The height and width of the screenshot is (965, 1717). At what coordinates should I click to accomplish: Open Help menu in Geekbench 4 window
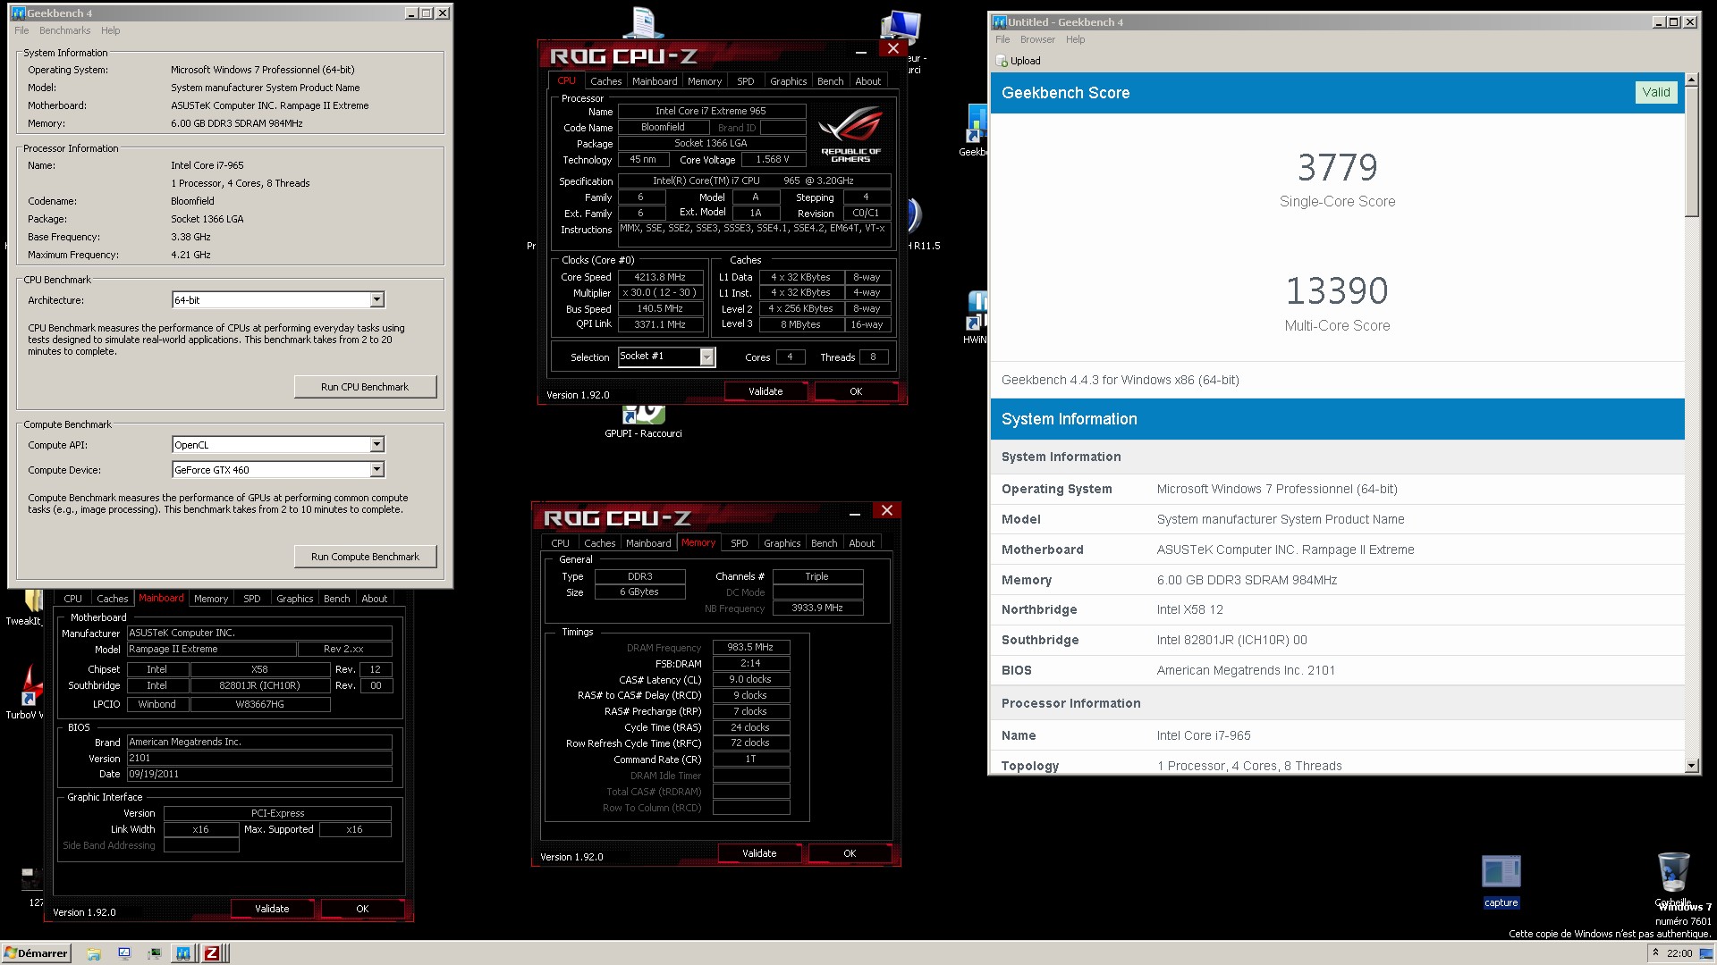(110, 30)
